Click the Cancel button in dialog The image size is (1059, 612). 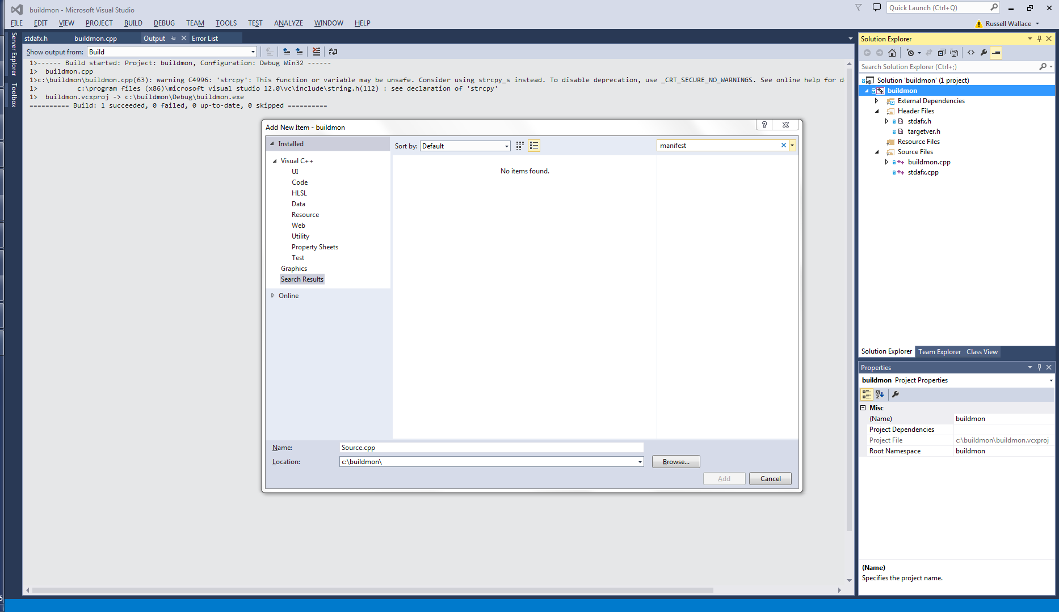(x=770, y=479)
